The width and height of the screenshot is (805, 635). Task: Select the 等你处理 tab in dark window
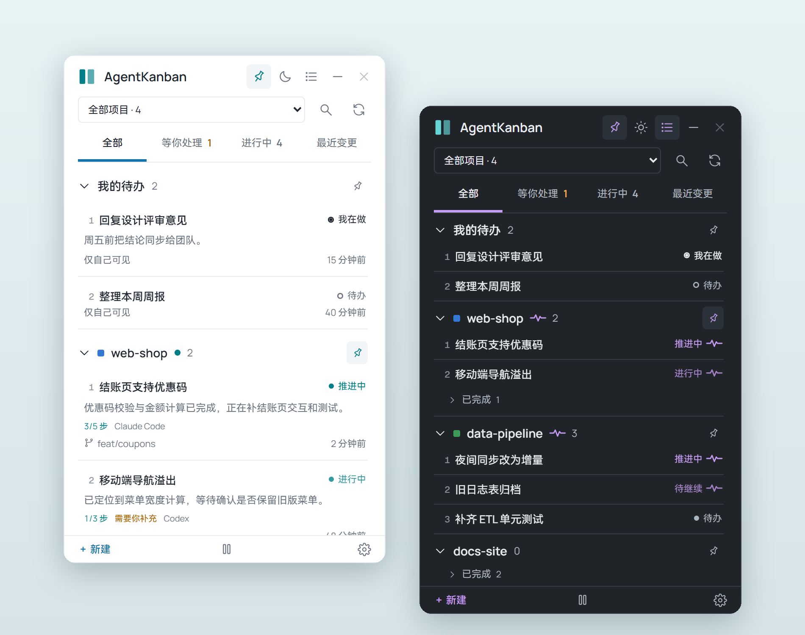click(542, 193)
